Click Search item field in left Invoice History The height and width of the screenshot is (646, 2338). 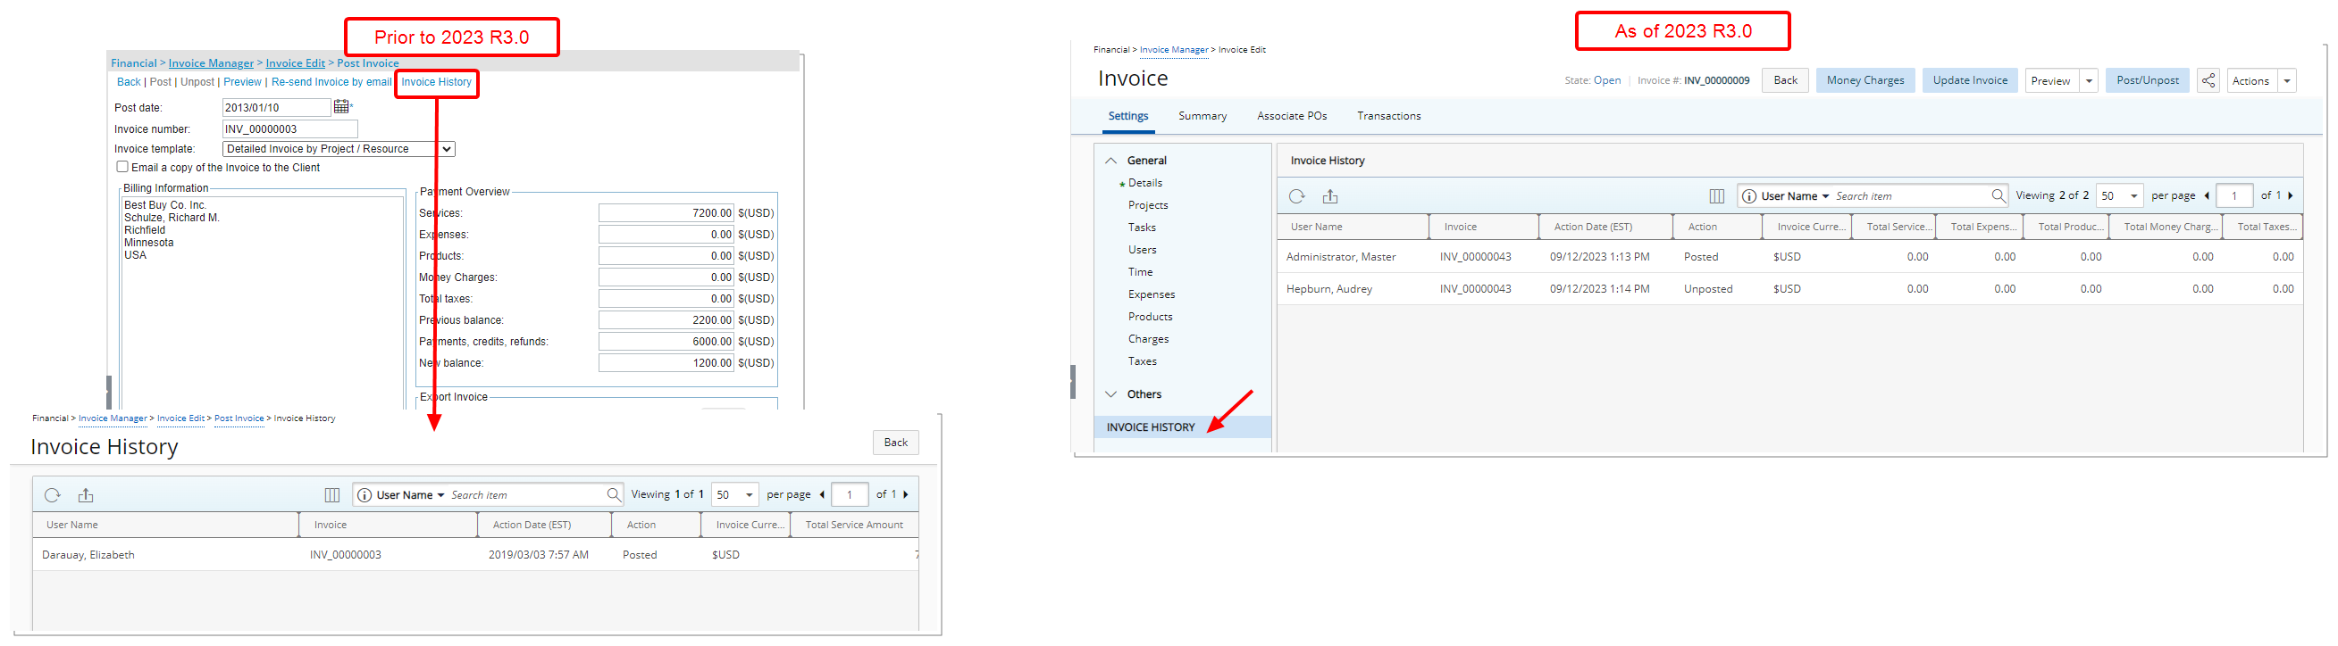(526, 494)
